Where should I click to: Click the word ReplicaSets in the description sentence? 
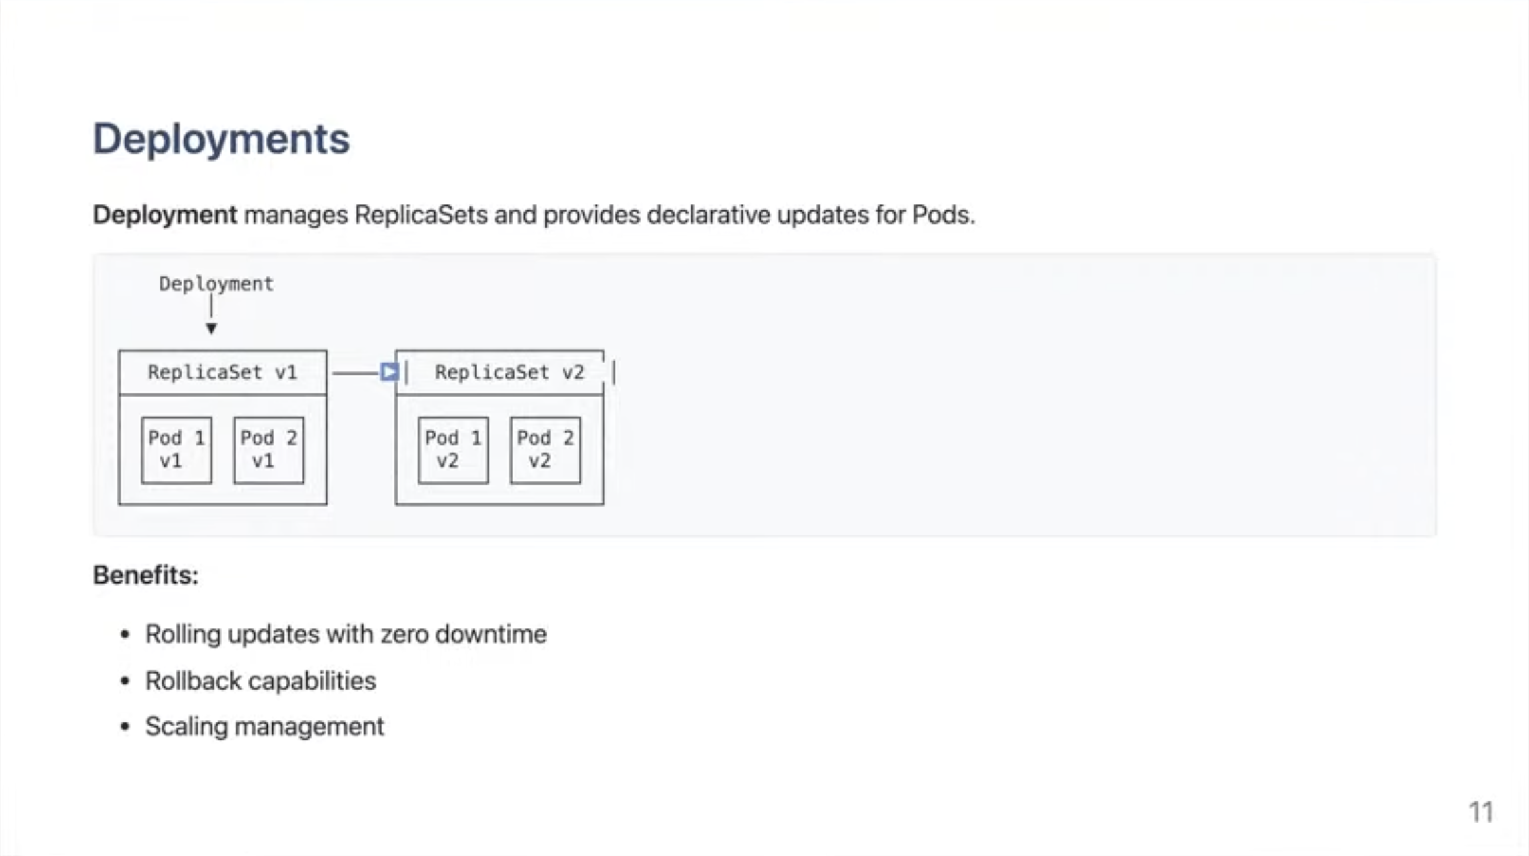(x=421, y=215)
